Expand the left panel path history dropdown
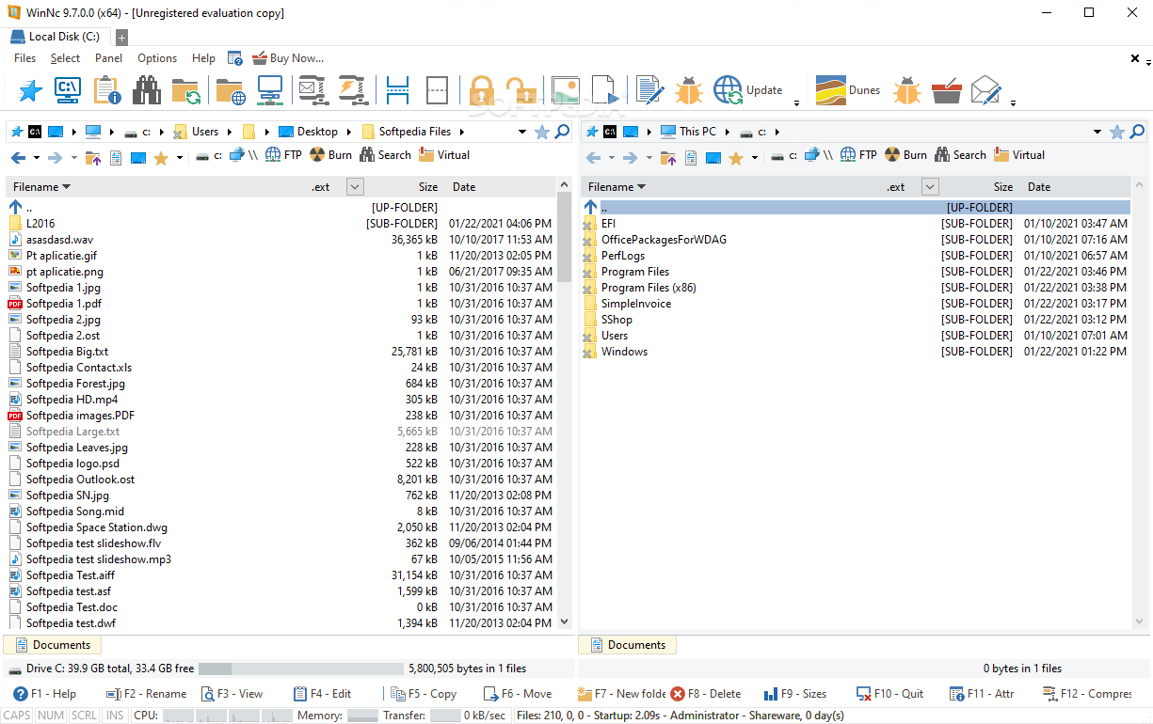Screen dimensions: 1153x724 pyautogui.click(x=522, y=132)
